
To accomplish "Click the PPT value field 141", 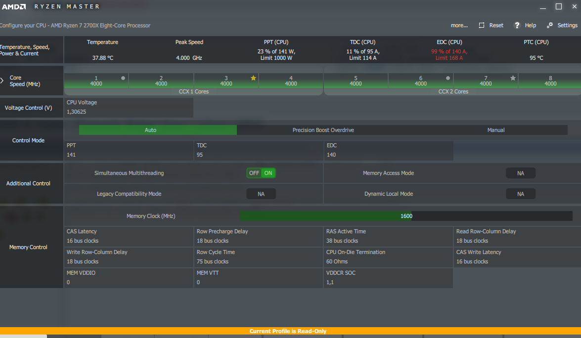I will click(129, 150).
